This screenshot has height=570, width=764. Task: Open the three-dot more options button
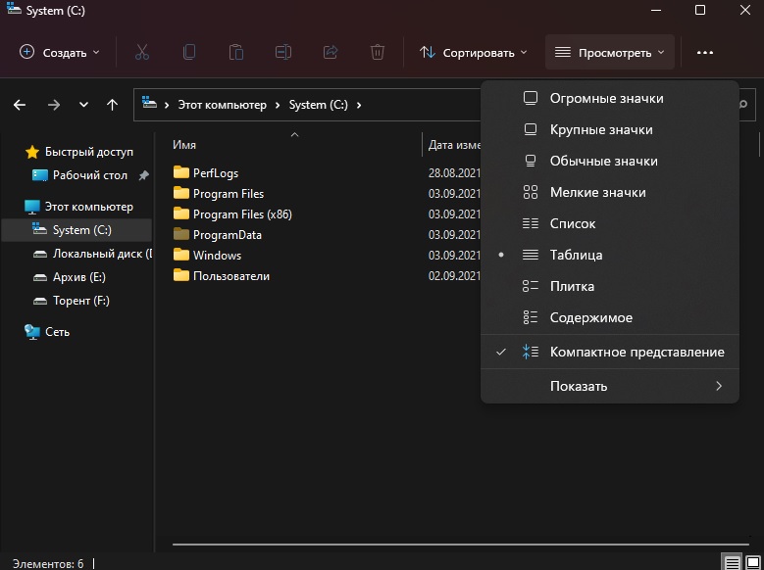coord(704,52)
